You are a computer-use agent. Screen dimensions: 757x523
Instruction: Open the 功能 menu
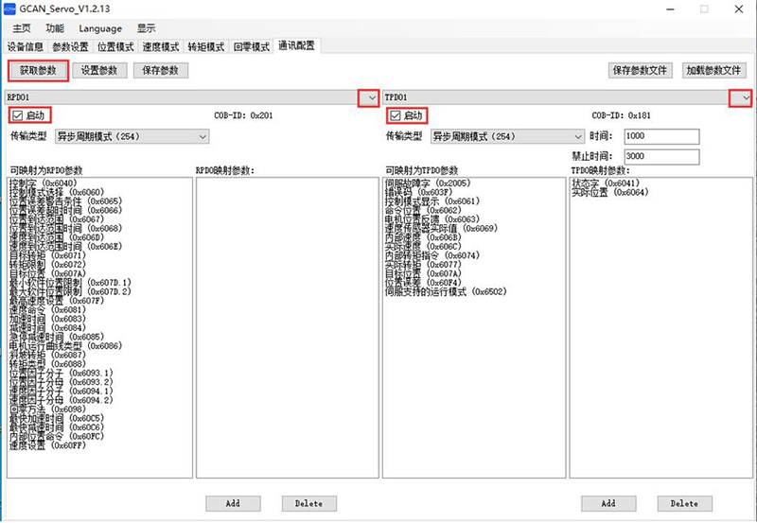click(55, 28)
